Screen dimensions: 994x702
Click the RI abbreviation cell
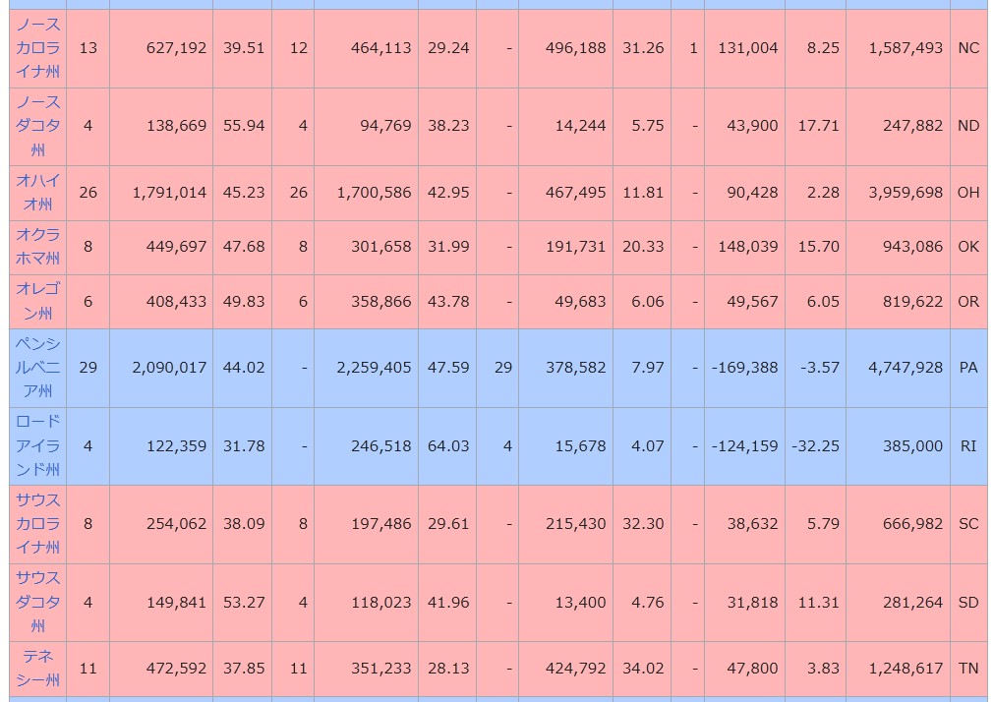click(968, 445)
